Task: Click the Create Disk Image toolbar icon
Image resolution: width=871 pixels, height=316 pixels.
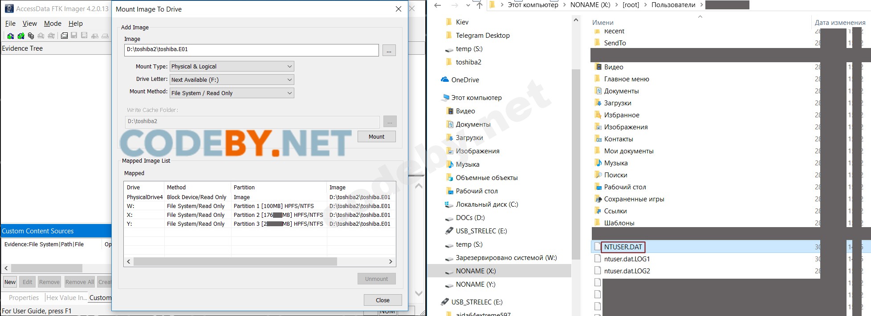Action: pyautogui.click(x=64, y=36)
